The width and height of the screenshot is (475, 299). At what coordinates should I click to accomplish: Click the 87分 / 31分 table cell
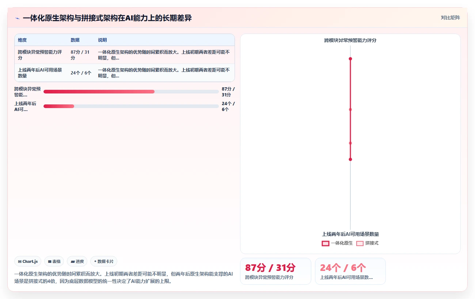pyautogui.click(x=81, y=55)
